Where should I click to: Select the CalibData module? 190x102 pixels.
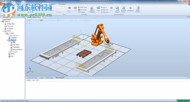(14, 38)
